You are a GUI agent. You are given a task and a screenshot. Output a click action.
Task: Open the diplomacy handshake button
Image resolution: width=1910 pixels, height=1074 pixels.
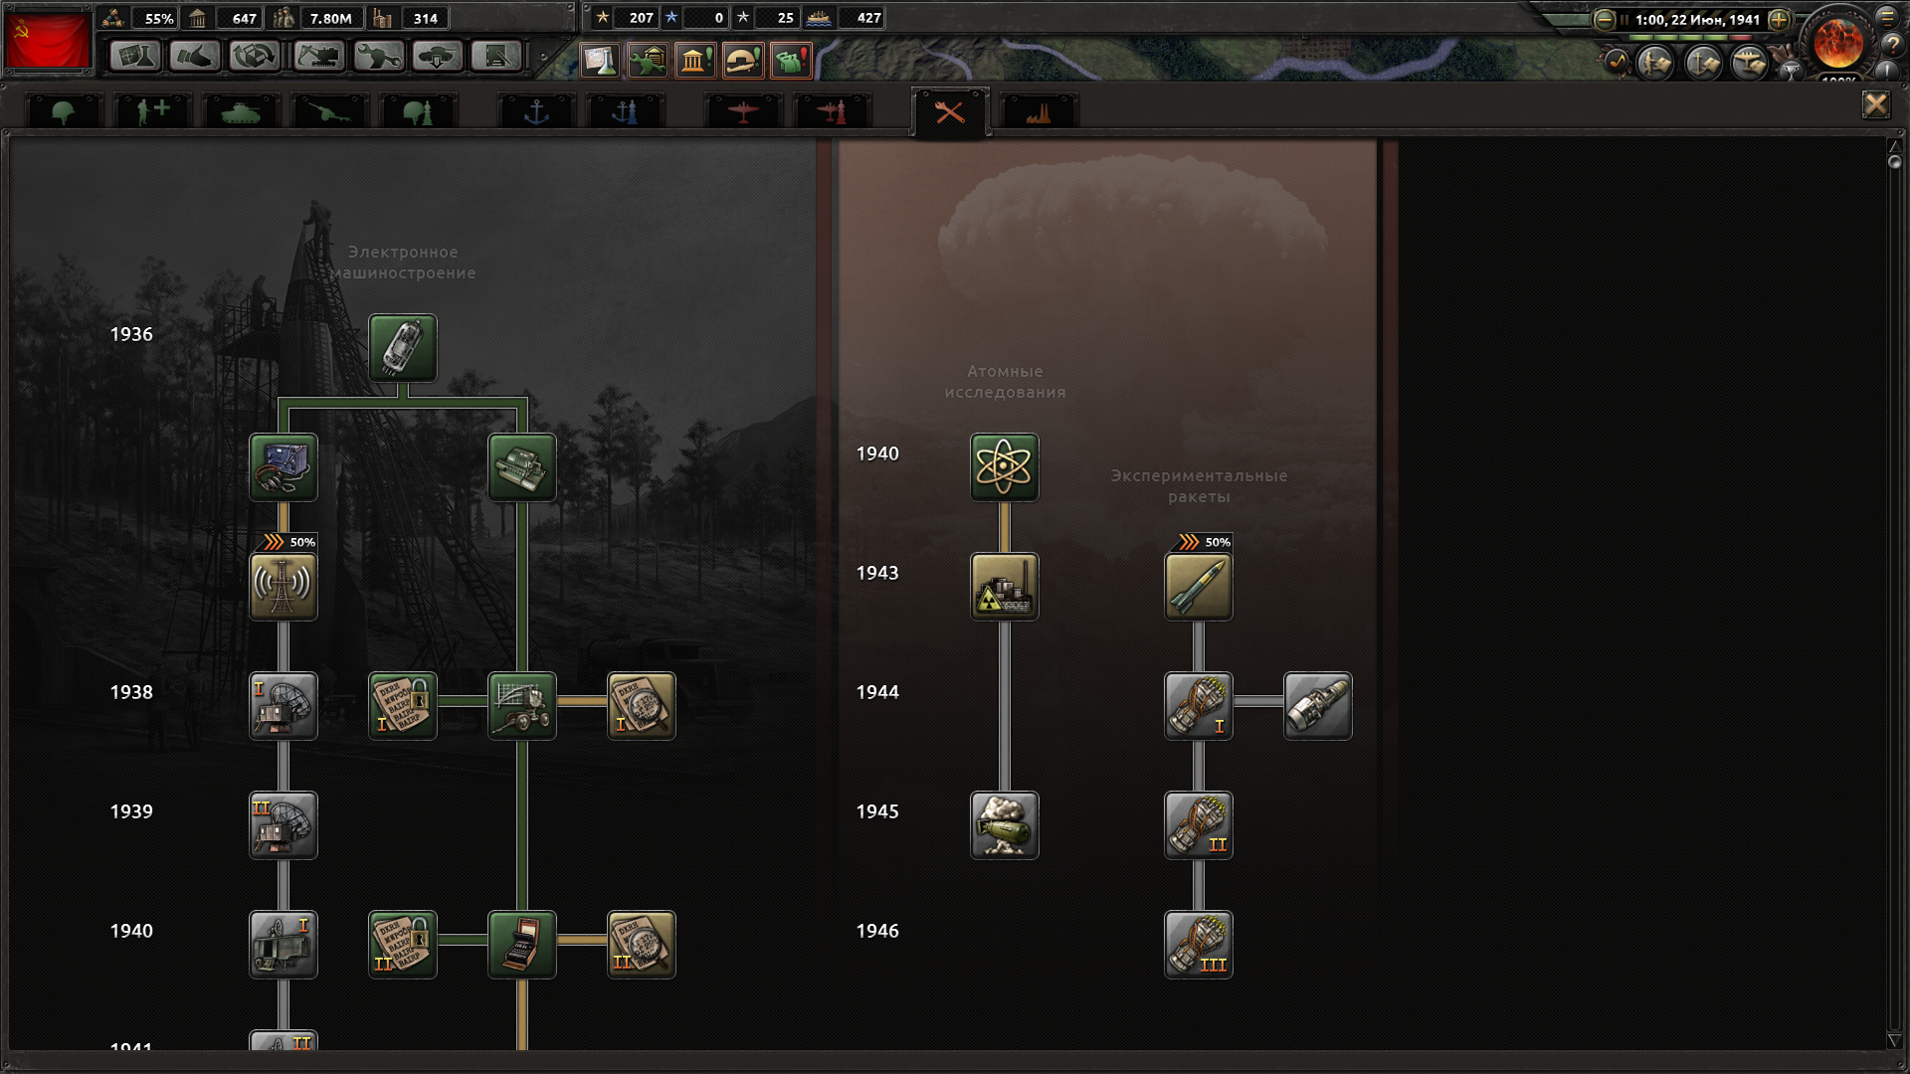point(195,57)
